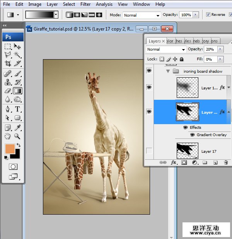Collapse the ironing board shadow group
The image size is (232, 239).
[168, 72]
